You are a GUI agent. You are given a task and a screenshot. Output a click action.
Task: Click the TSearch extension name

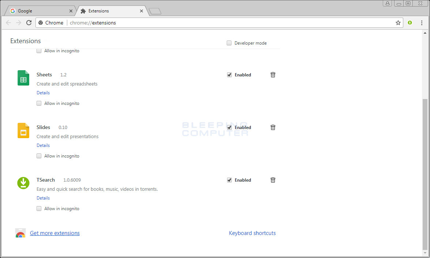click(x=46, y=180)
